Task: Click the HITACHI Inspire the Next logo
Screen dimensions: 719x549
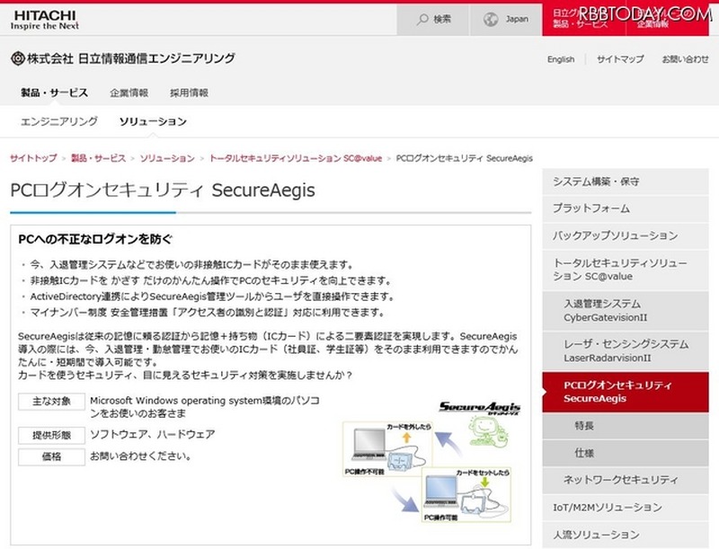Action: pos(44,17)
